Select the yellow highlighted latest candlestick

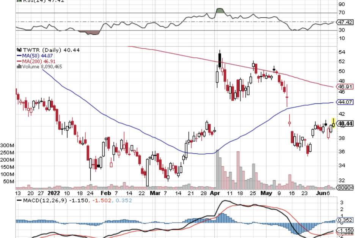pos(333,122)
